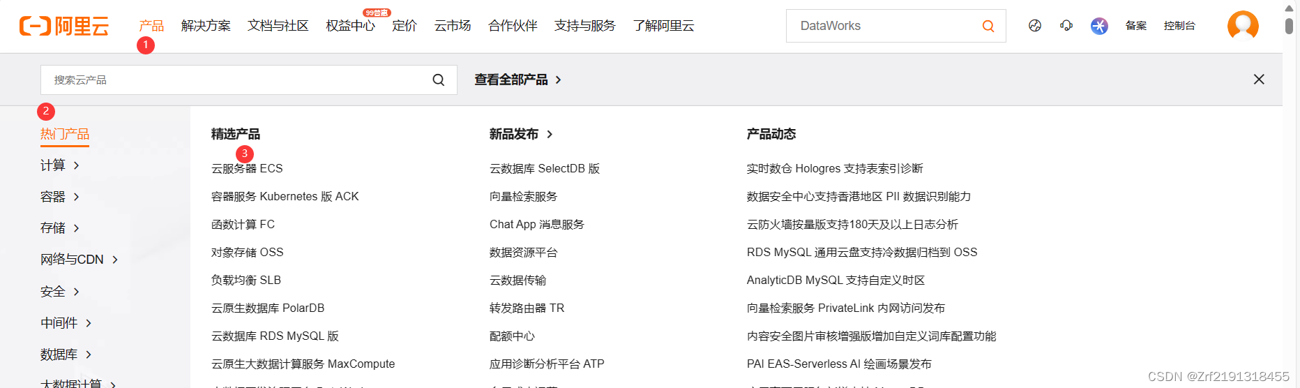The width and height of the screenshot is (1300, 388).
Task: Open 内容安全图片审核增强版 news item
Action: (x=871, y=336)
